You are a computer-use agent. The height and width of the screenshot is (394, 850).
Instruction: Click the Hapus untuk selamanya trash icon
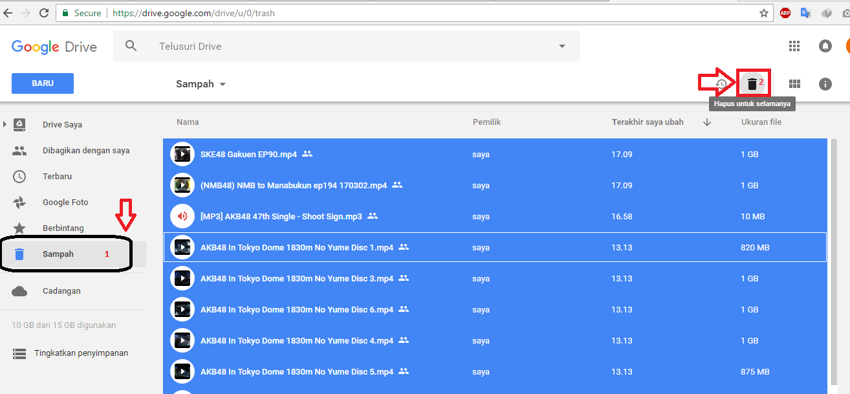[x=752, y=84]
